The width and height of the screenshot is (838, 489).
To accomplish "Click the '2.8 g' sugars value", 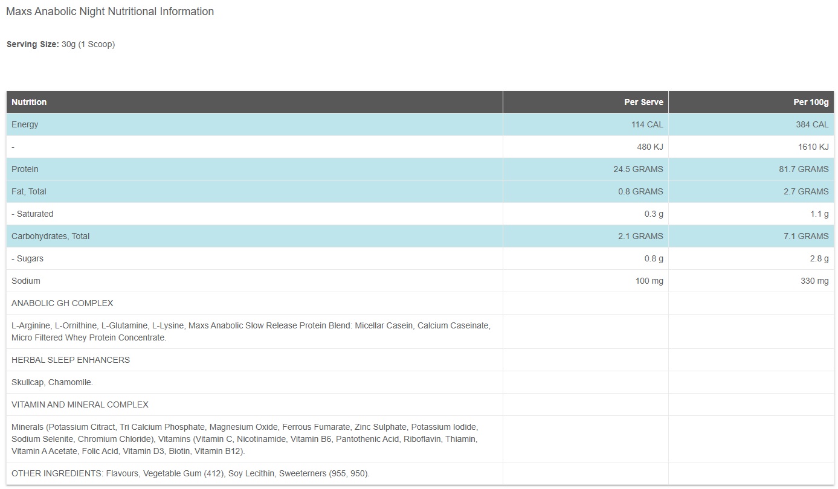I will pyautogui.click(x=819, y=258).
